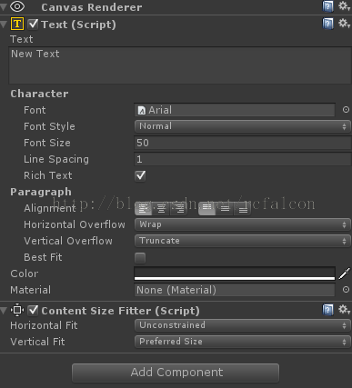Select the color eyedropper tool
The image size is (352, 388).
[345, 274]
